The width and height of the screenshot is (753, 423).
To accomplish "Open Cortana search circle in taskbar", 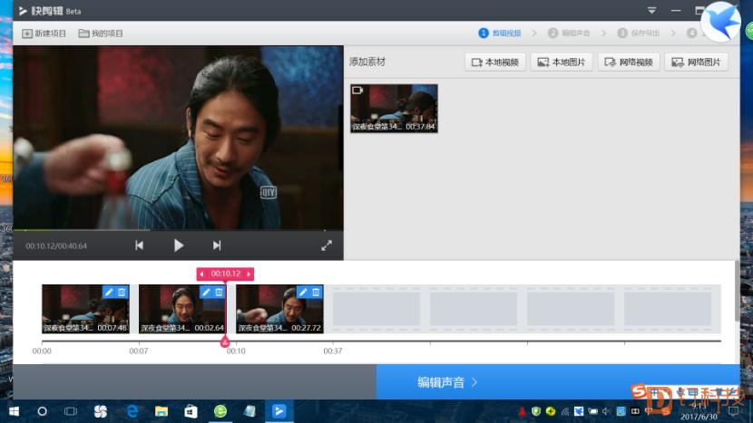I will (x=43, y=411).
